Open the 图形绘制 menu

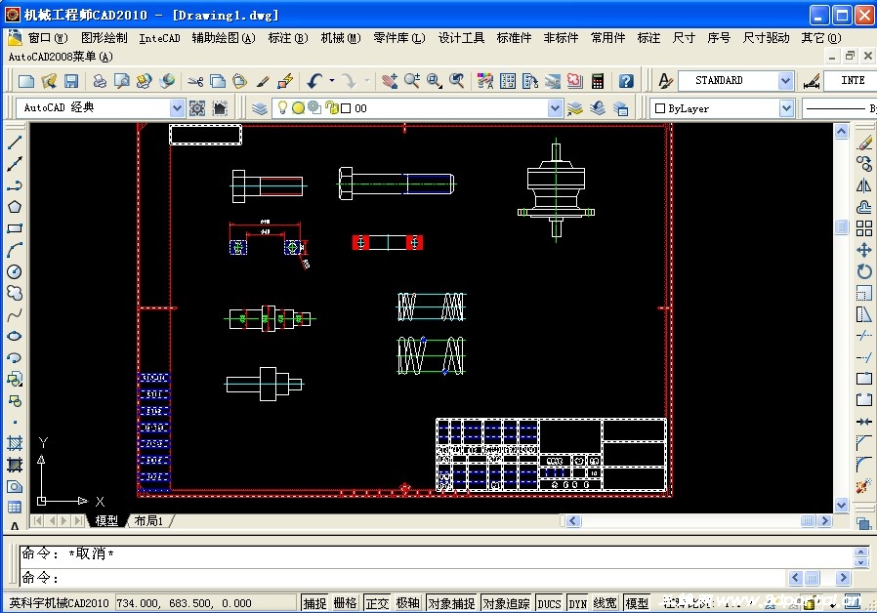coord(104,38)
